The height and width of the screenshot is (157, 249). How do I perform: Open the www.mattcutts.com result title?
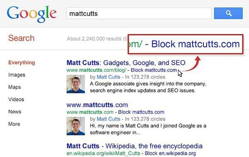tap(97, 105)
